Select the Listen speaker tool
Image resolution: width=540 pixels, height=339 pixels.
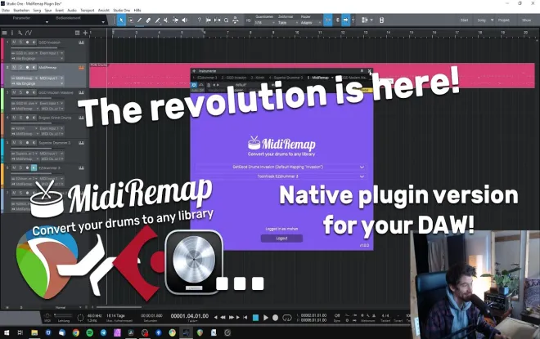tap(185, 20)
